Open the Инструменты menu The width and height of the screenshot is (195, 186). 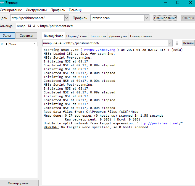(x=36, y=10)
